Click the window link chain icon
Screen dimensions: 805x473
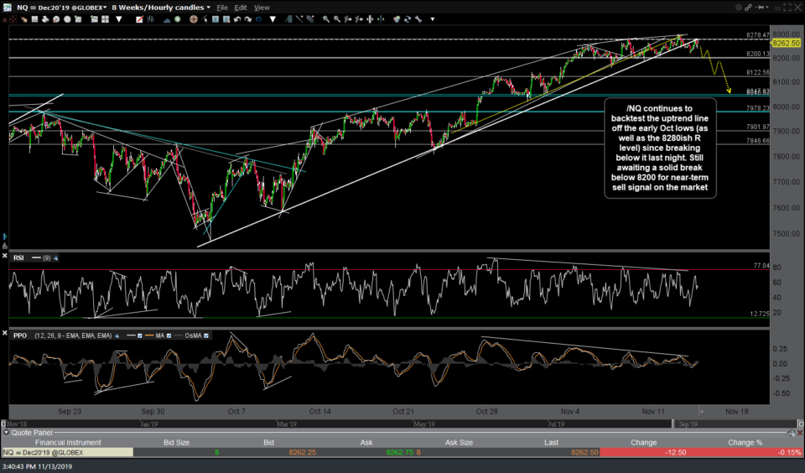[748, 8]
